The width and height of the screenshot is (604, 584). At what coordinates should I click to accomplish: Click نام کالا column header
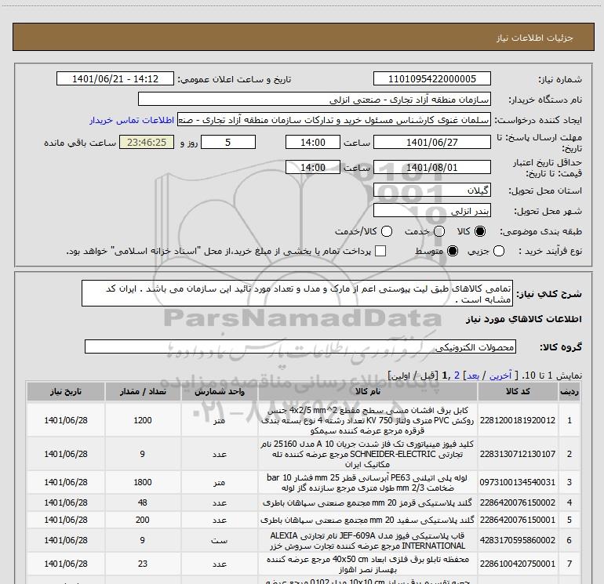click(367, 391)
